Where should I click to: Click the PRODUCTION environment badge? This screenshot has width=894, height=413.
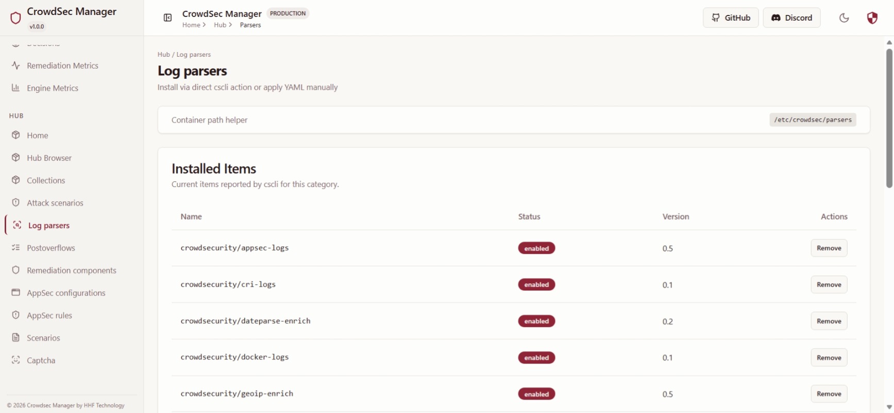[x=288, y=13]
